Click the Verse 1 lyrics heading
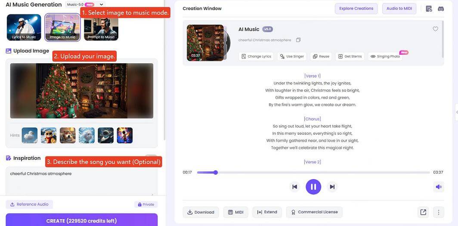This screenshot has height=226, width=458. [312, 76]
